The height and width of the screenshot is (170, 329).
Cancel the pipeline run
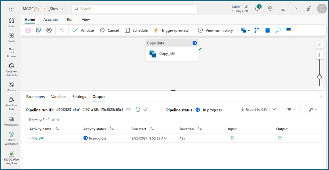109,30
